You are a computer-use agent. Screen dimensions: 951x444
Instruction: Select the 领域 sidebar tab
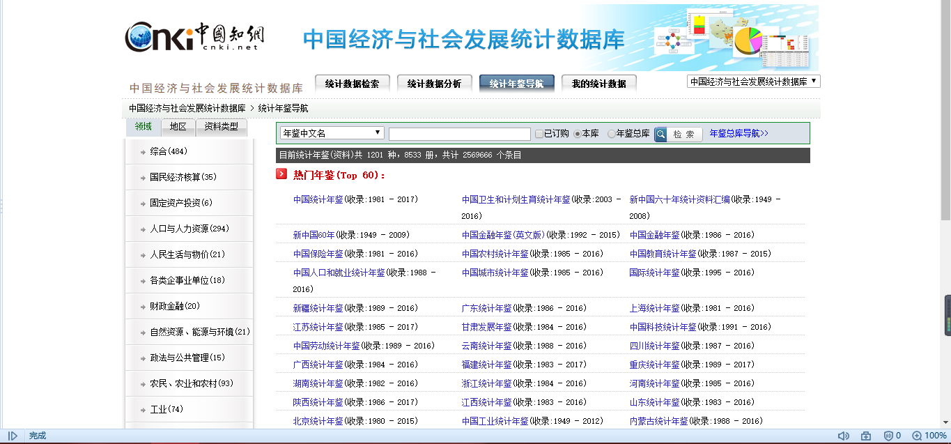(144, 127)
